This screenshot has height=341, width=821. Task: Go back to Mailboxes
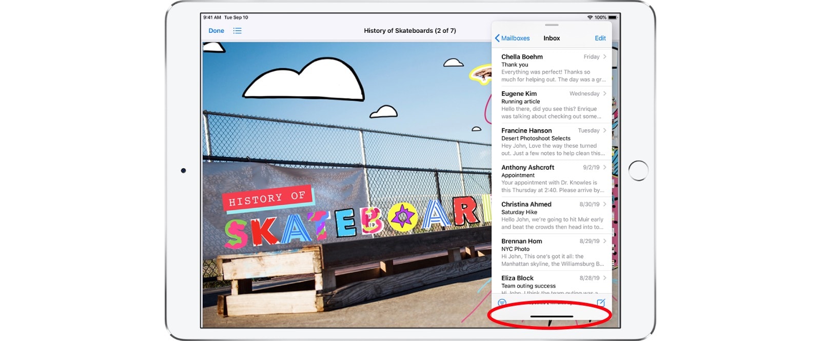pyautogui.click(x=512, y=38)
